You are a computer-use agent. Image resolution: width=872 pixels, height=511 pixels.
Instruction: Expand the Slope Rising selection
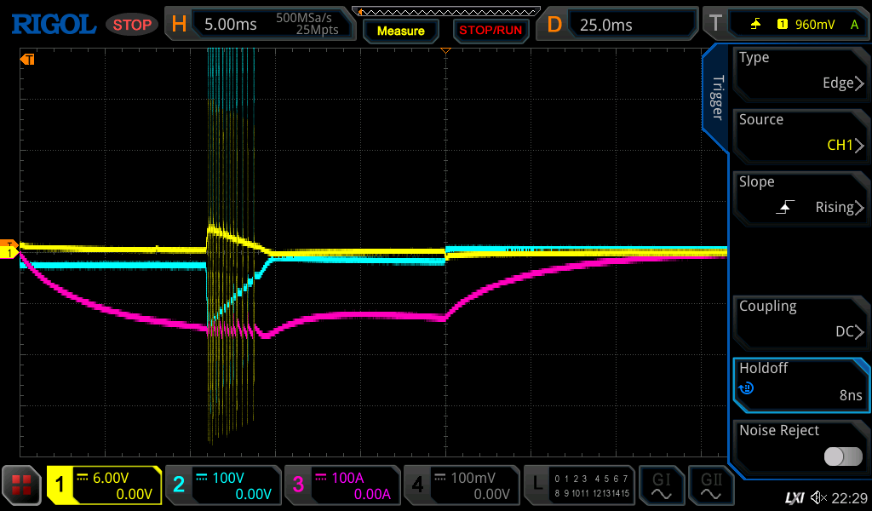(x=800, y=195)
